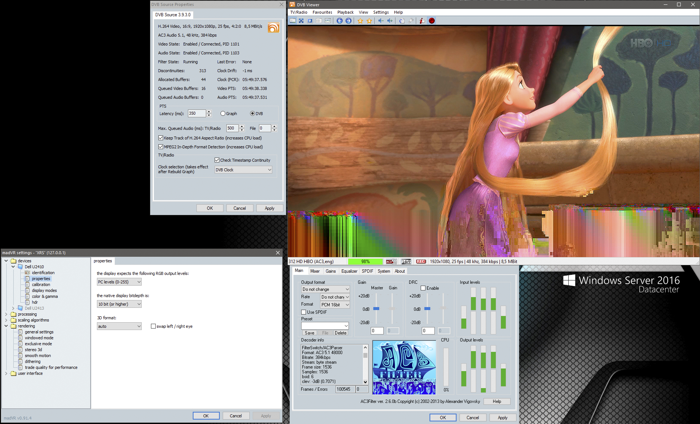Viewport: 700px width, 424px height.
Task: Open the Rate dropdown in AC3Filter
Action: coord(335,297)
